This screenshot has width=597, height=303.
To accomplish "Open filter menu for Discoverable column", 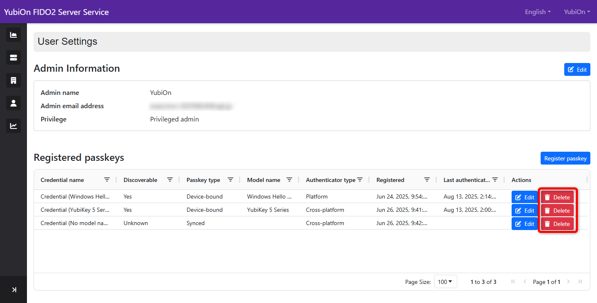I will pos(170,180).
